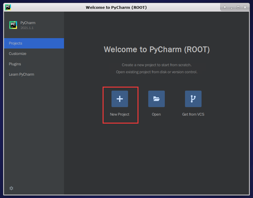Click the PyCharm logo in sidebar header
253x198 pixels.
(13, 25)
